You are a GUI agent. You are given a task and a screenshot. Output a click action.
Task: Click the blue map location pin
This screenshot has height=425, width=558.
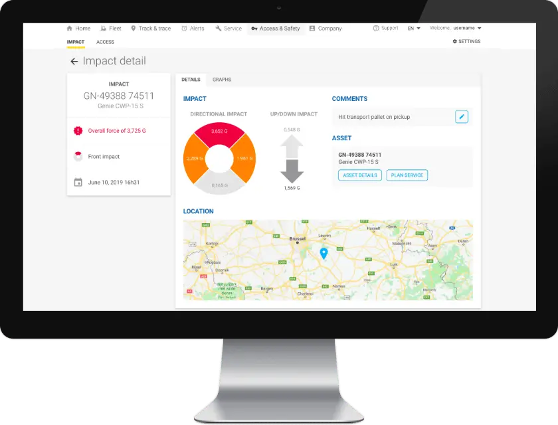point(324,253)
